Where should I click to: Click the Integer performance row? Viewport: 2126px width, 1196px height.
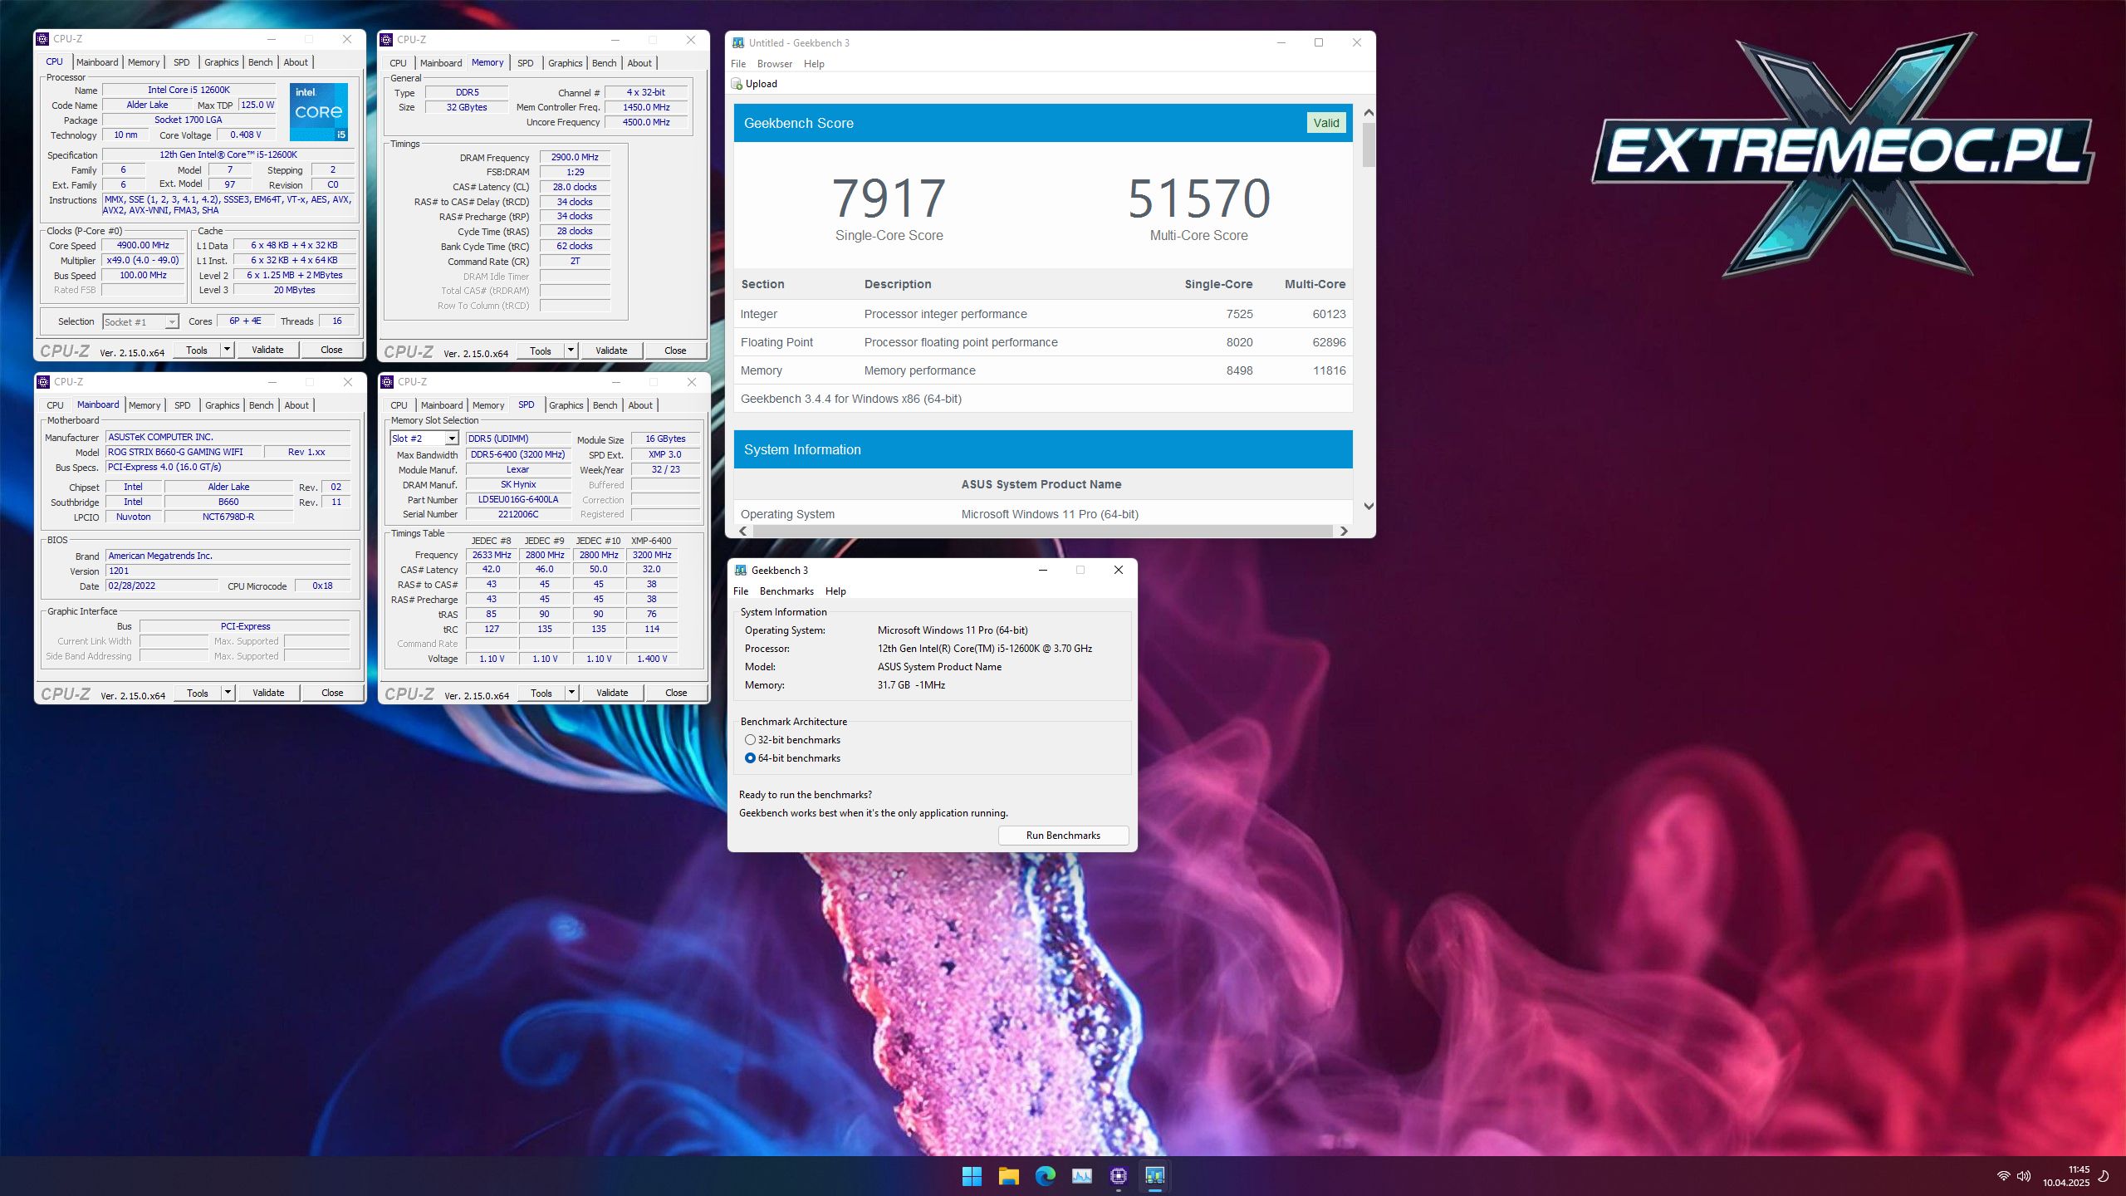[1043, 314]
